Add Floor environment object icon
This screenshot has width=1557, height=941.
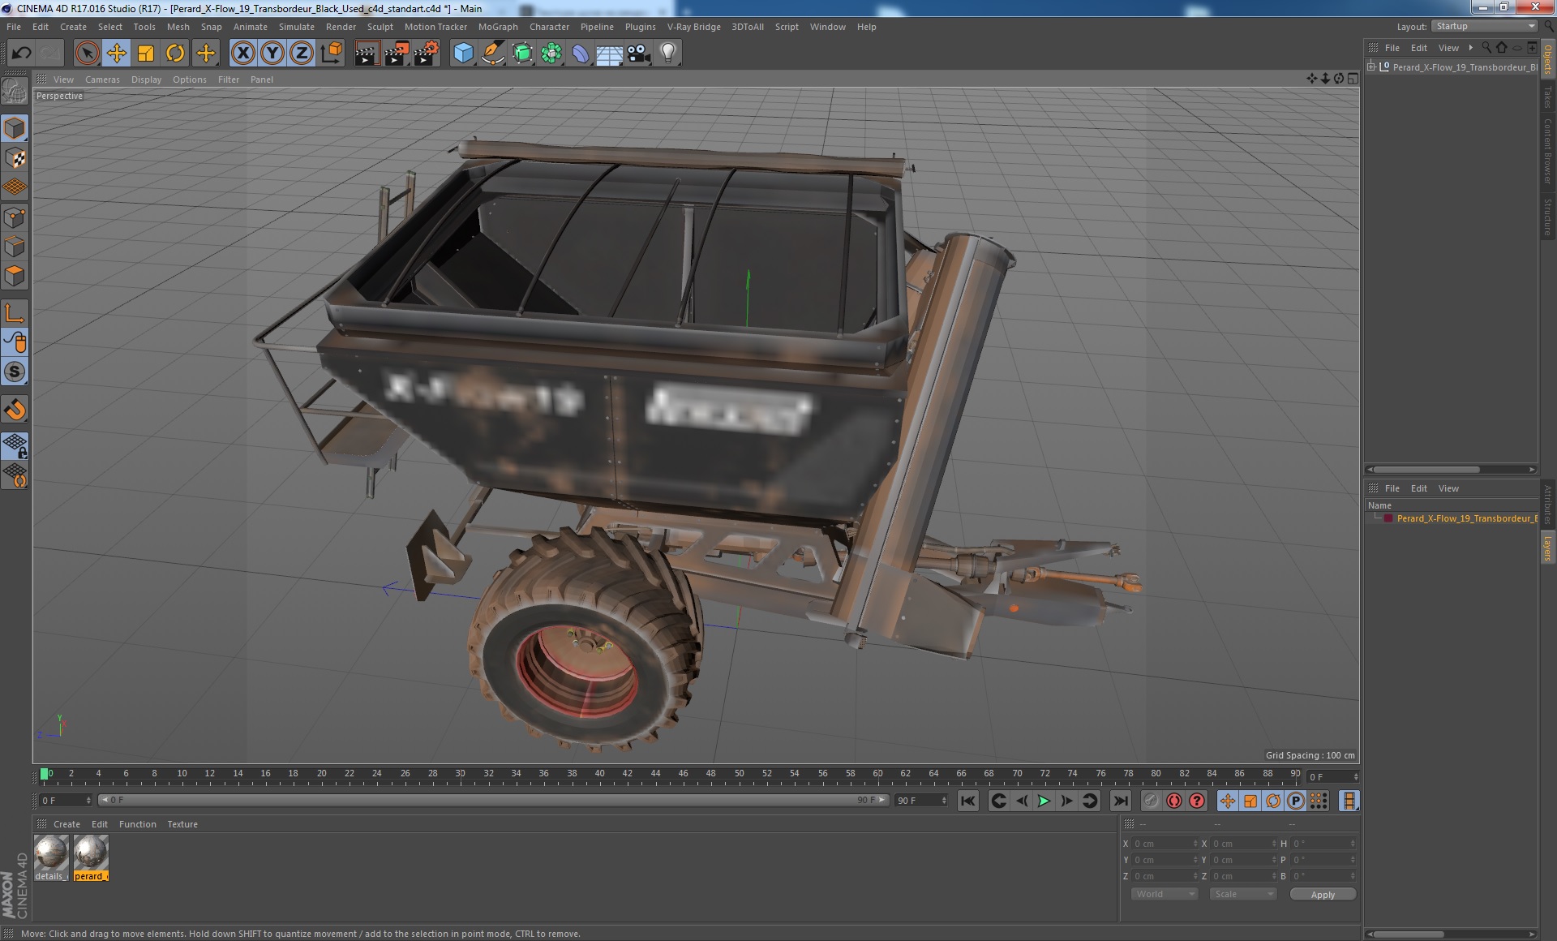tap(609, 54)
